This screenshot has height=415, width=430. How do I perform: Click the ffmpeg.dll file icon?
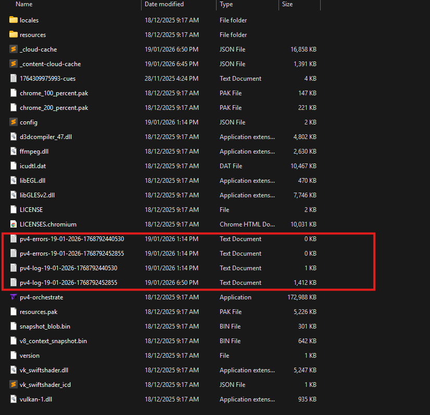(x=14, y=151)
